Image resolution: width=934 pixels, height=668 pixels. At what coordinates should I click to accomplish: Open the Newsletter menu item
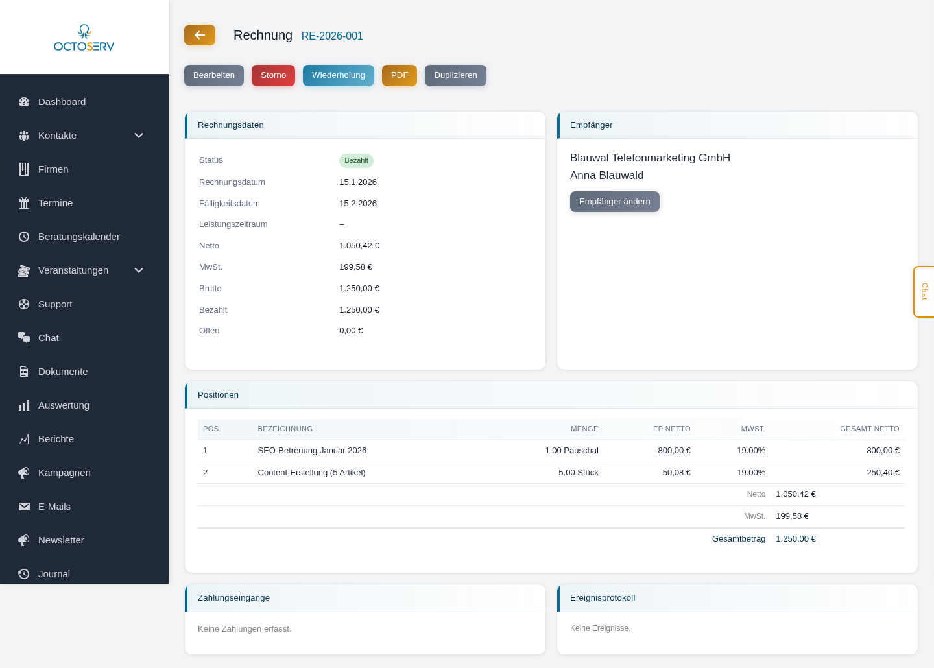[84, 540]
